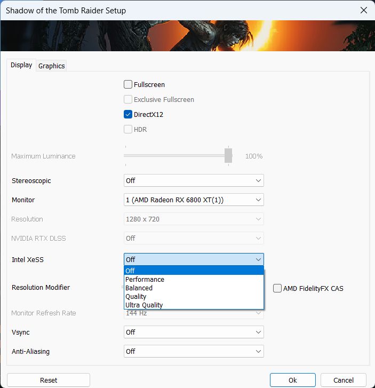Choose Balanced in XeSS list

139,288
